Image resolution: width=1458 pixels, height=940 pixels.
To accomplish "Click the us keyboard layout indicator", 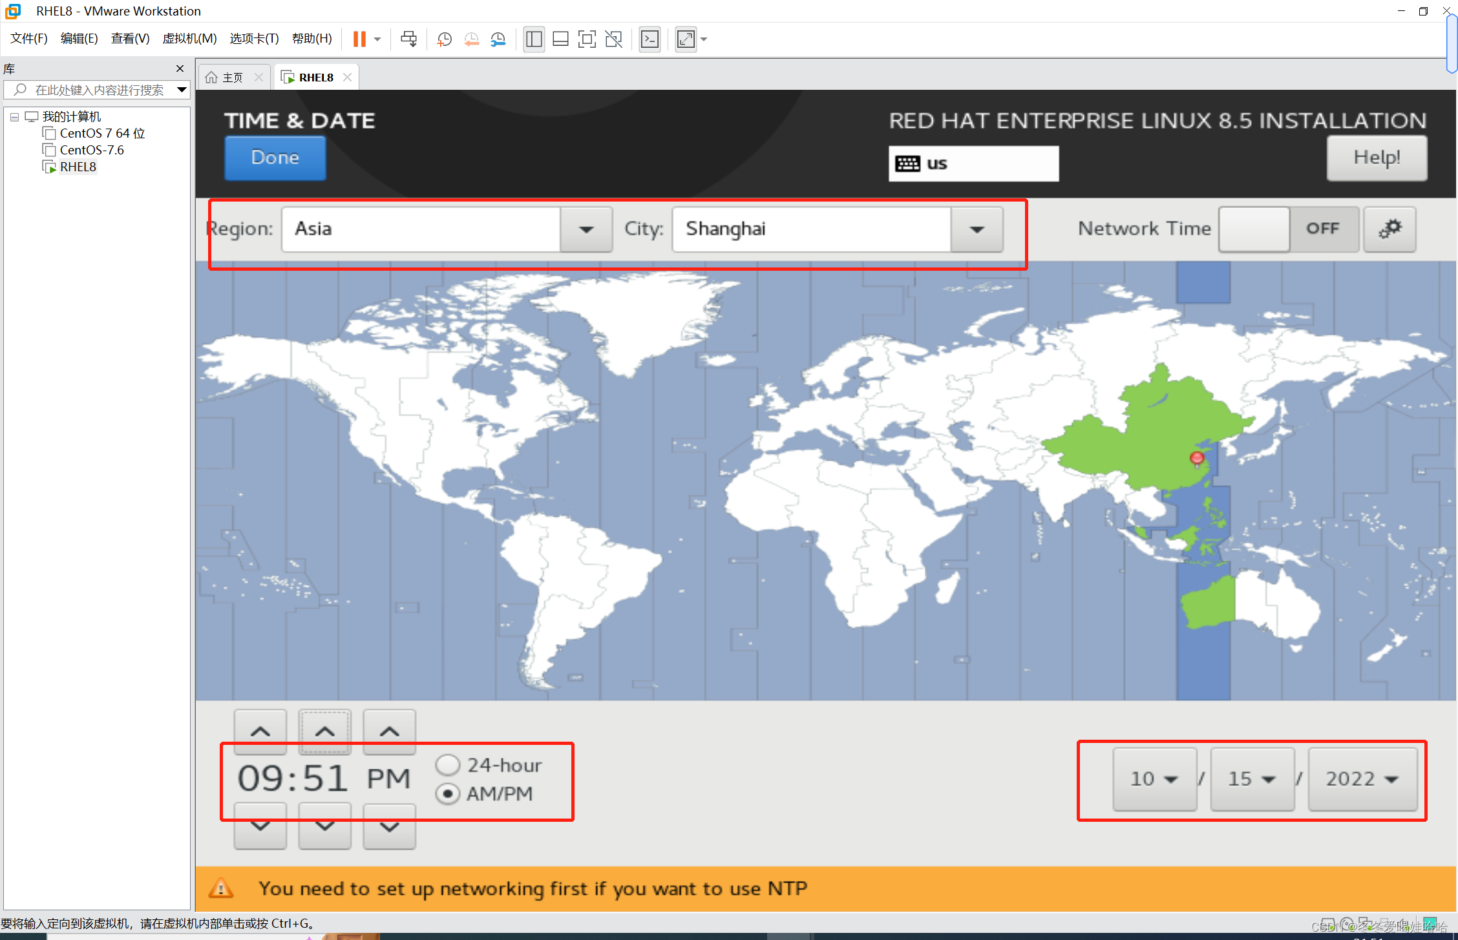I will (973, 163).
